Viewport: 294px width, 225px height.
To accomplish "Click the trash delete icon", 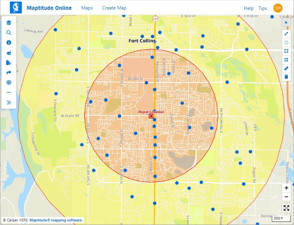I will click(286, 77).
